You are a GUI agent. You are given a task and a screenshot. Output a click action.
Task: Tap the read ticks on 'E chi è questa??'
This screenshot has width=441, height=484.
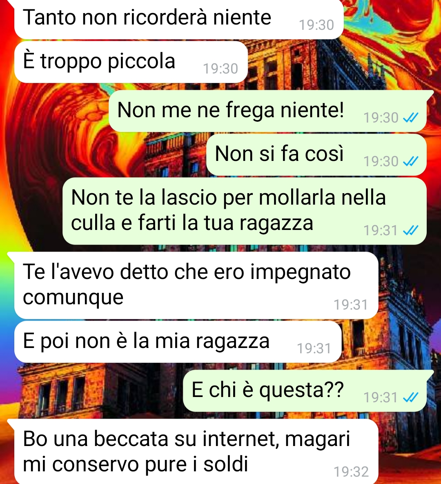[x=411, y=397]
